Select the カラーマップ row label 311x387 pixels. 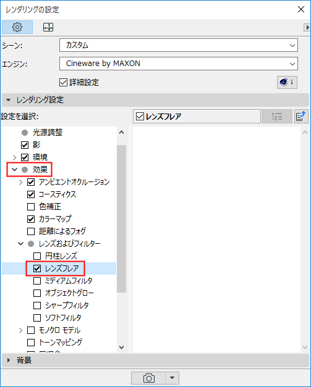tap(55, 219)
